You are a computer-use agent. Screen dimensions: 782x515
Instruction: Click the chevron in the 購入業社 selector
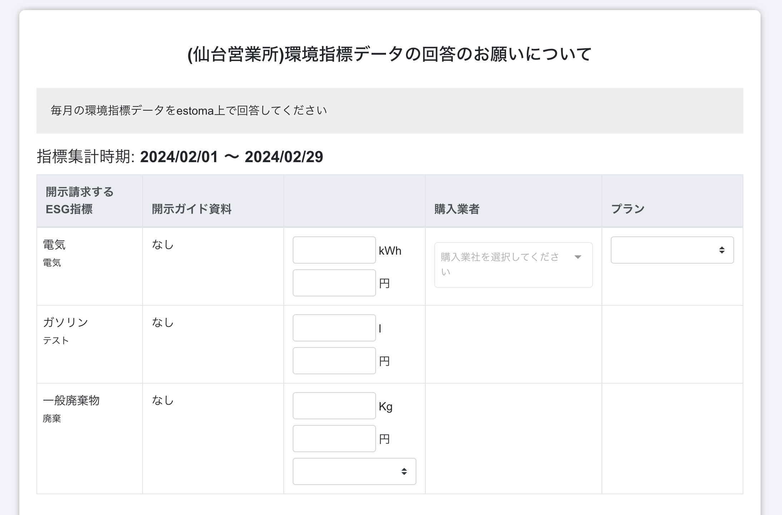tap(579, 256)
